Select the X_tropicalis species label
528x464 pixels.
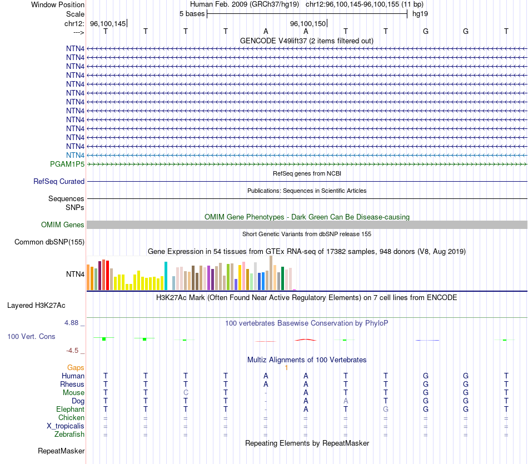coord(66,426)
